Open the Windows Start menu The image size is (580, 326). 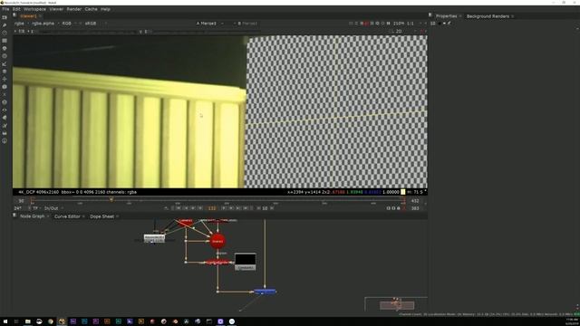[x=5, y=321]
